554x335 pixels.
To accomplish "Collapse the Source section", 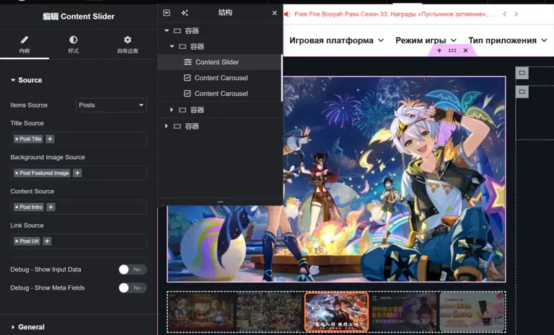I will coord(27,80).
